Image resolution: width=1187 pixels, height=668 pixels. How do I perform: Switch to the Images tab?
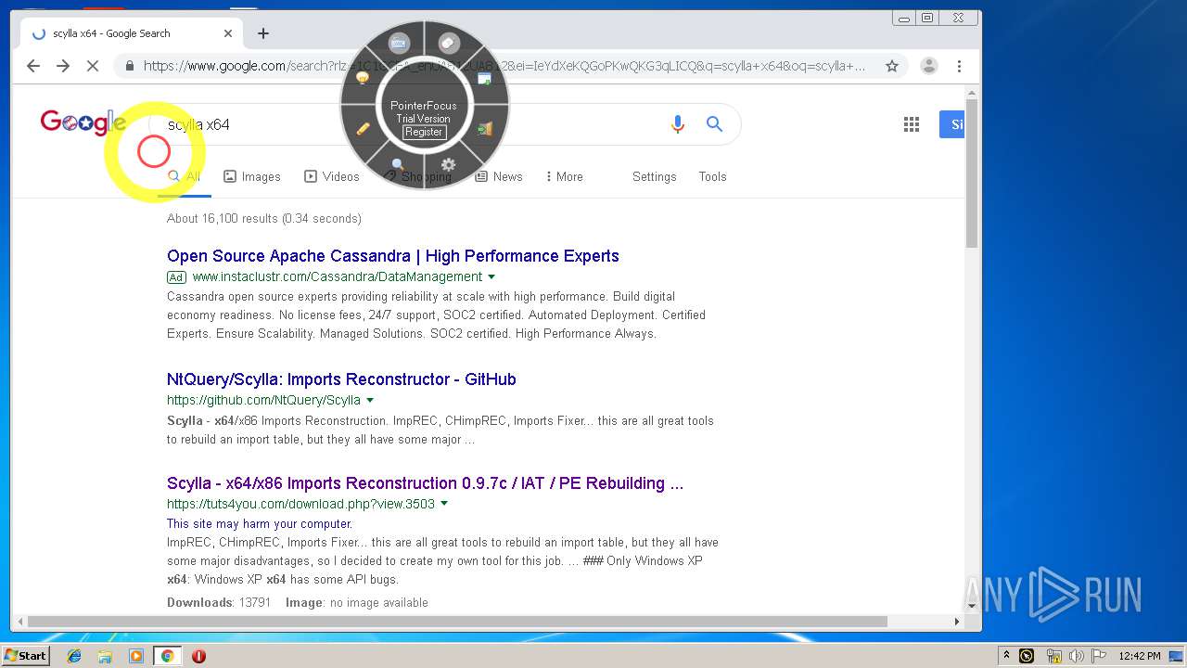(x=252, y=176)
